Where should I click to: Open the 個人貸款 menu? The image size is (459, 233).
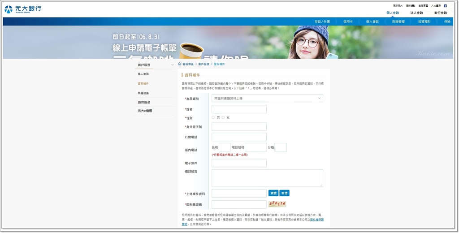click(372, 22)
